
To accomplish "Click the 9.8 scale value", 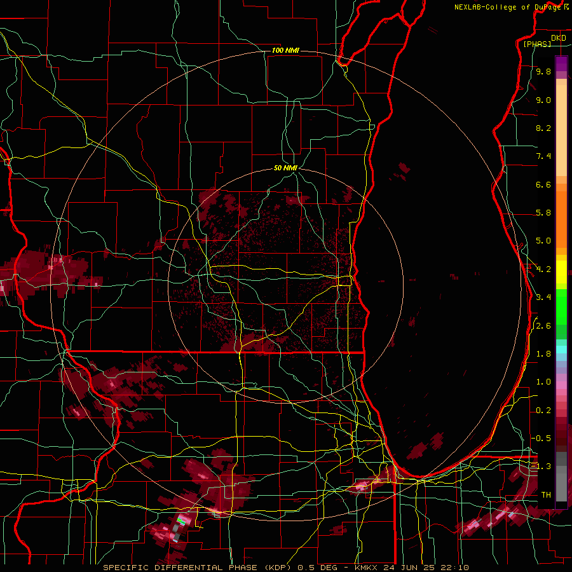I will (x=543, y=71).
